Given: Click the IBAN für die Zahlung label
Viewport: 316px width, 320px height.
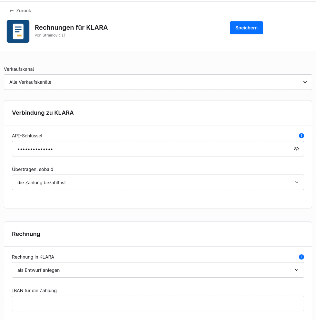Looking at the screenshot, I should (x=34, y=291).
